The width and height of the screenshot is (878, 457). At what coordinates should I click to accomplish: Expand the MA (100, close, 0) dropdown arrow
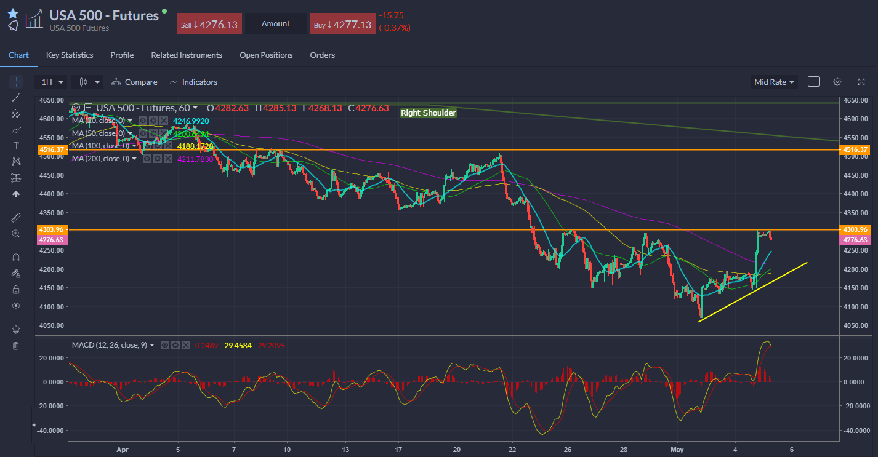[x=134, y=146]
